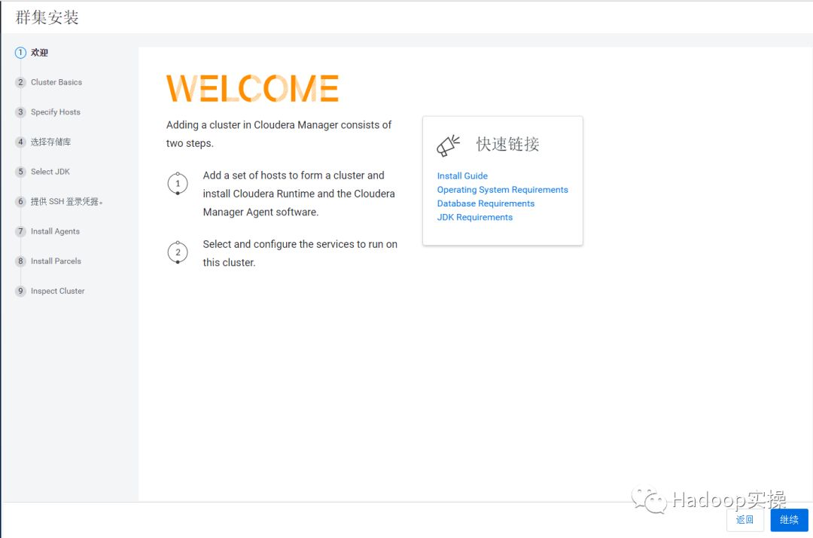
Task: Click circled number 1 in welcome text
Action: (178, 184)
